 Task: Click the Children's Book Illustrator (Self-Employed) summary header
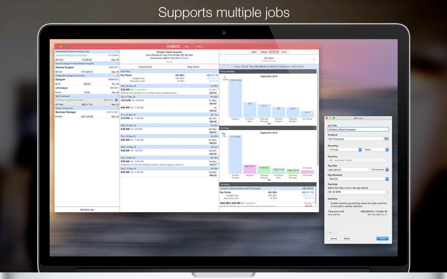point(267,188)
